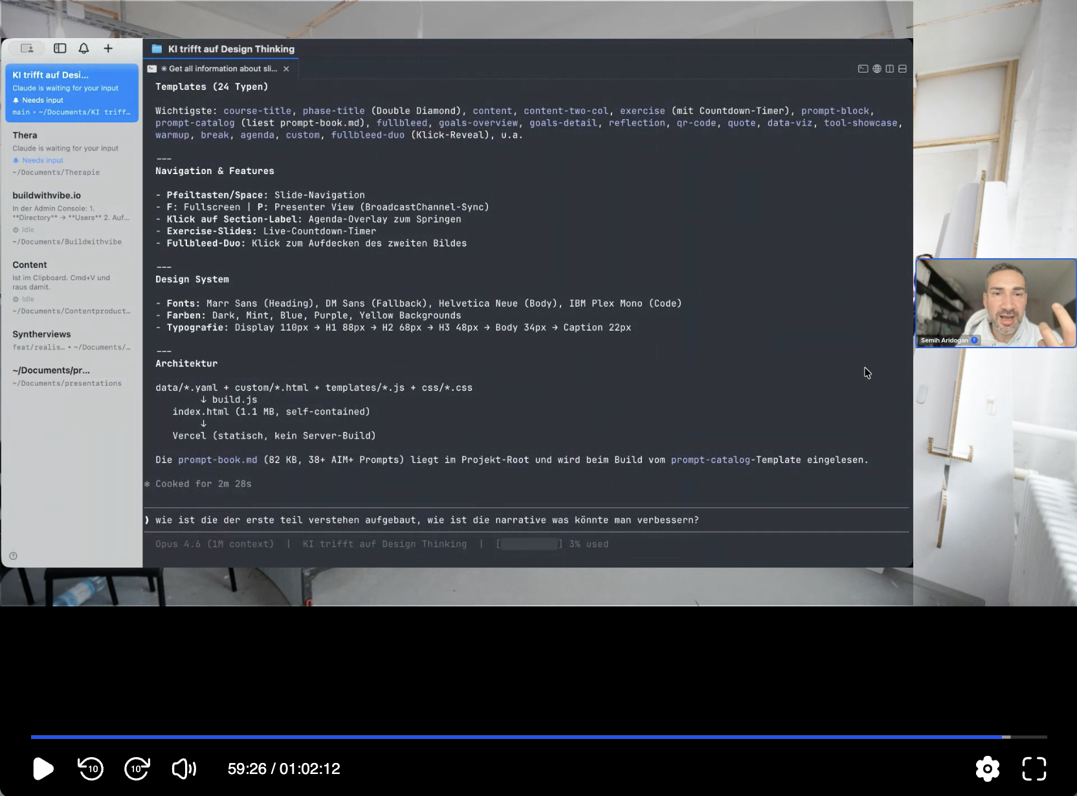
Task: Click the window switcher icon in sidebar header
Action: tap(27, 49)
